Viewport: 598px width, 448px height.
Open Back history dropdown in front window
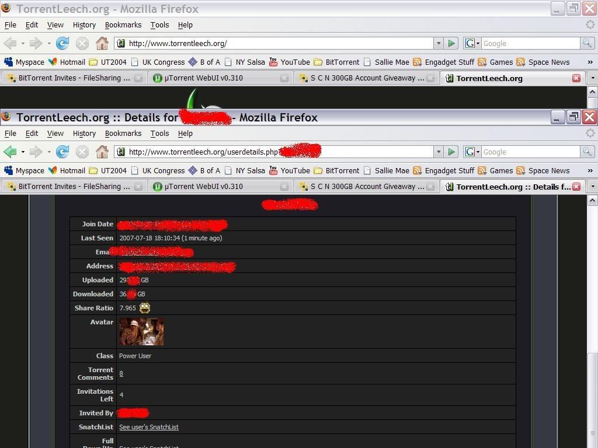[23, 152]
